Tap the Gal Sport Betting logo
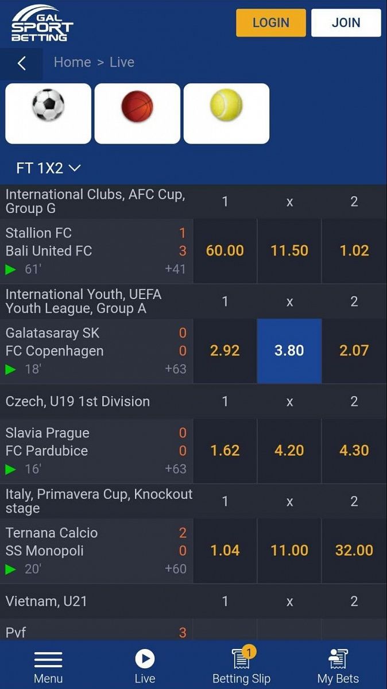 pyautogui.click(x=42, y=24)
